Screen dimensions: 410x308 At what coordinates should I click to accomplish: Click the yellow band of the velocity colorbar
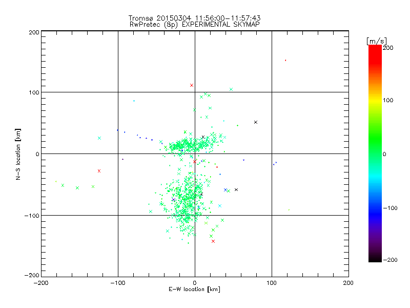click(375, 100)
